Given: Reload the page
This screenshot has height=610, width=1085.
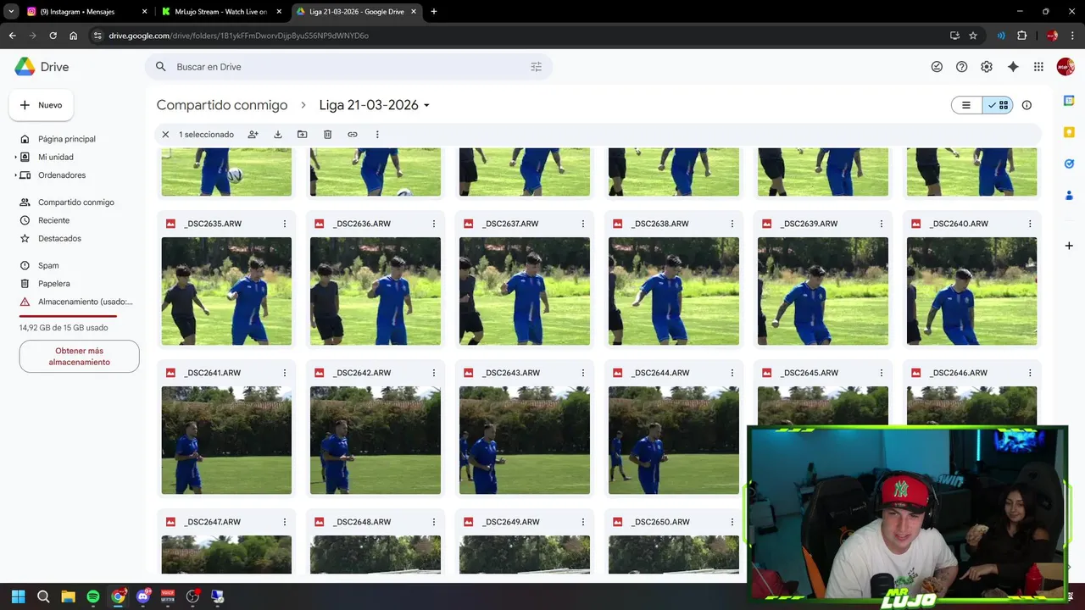Looking at the screenshot, I should (53, 36).
